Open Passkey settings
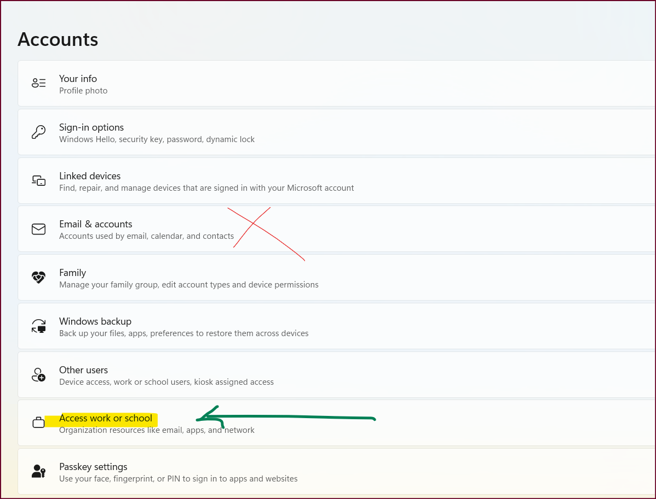Image resolution: width=656 pixels, height=499 pixels. 336,472
